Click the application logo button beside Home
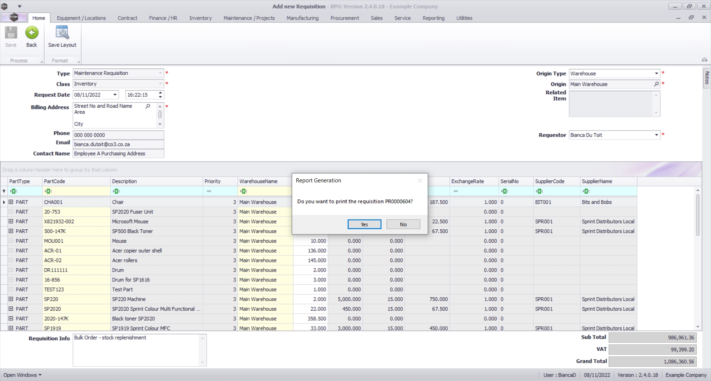Image resolution: width=711 pixels, height=381 pixels. [14, 17]
